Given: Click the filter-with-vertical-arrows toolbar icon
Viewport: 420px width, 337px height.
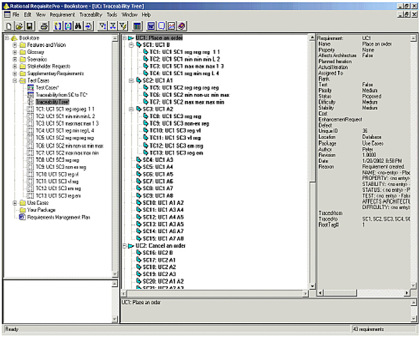Looking at the screenshot, I should coord(103,26).
